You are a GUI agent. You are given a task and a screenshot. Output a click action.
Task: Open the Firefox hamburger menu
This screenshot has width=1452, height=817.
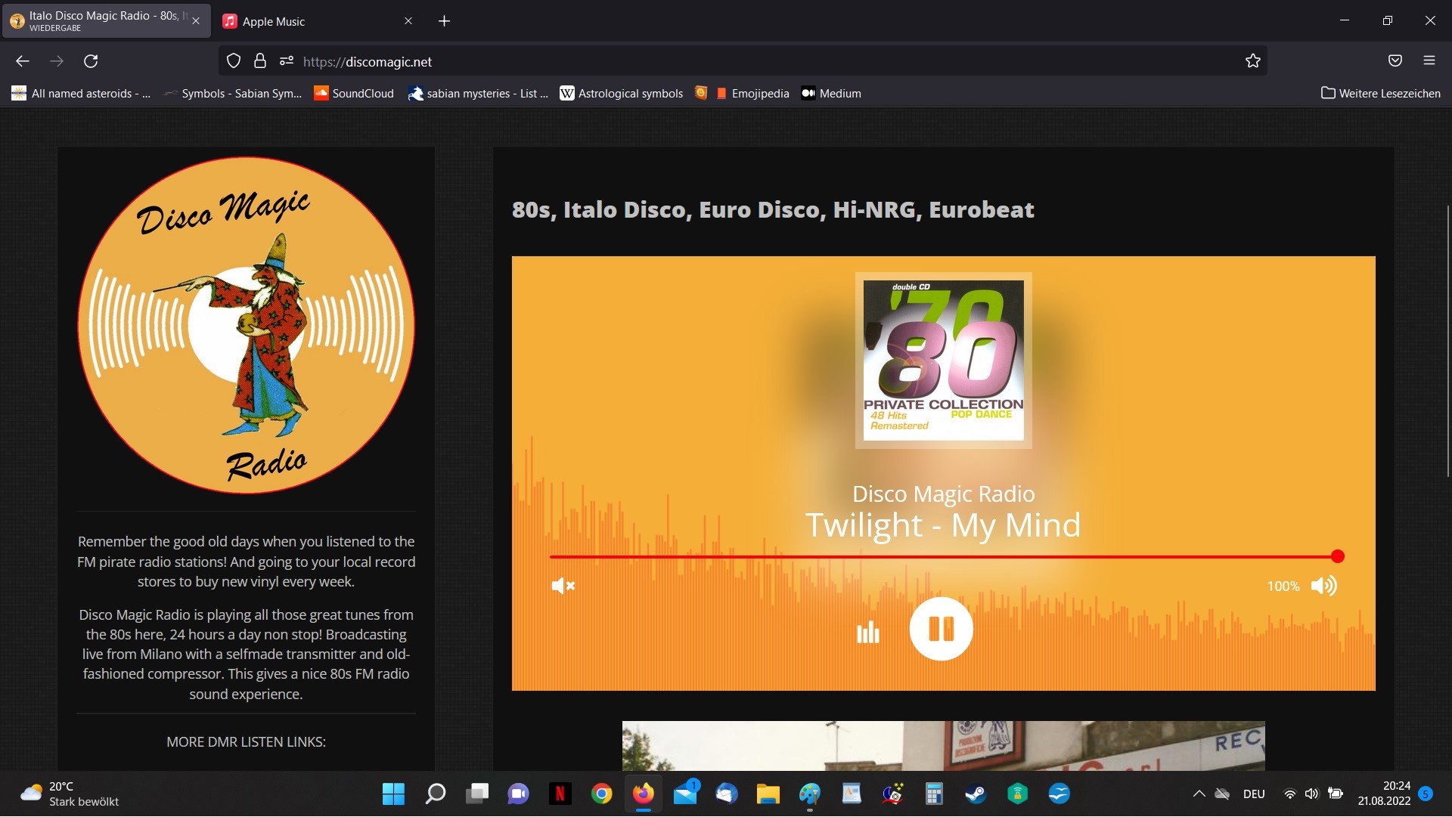click(x=1429, y=61)
